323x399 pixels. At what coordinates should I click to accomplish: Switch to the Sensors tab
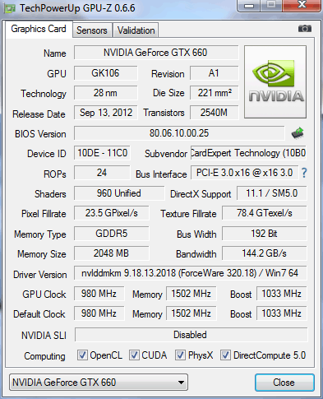pos(92,30)
